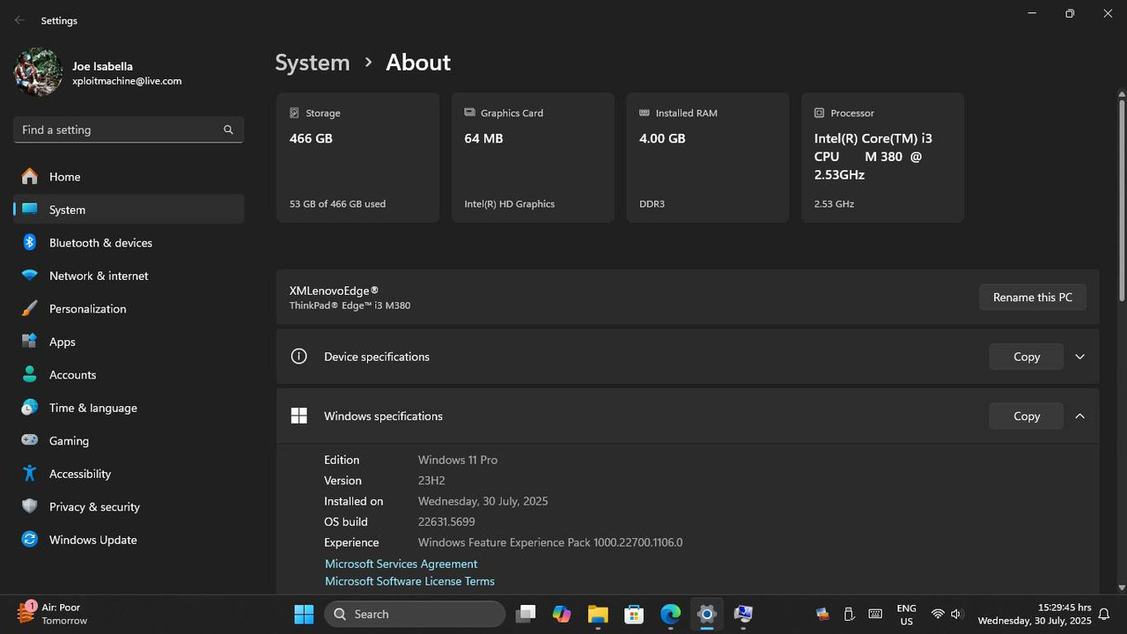Click the Device specifications info icon
Screen dimensions: 1127x634
[299, 357]
